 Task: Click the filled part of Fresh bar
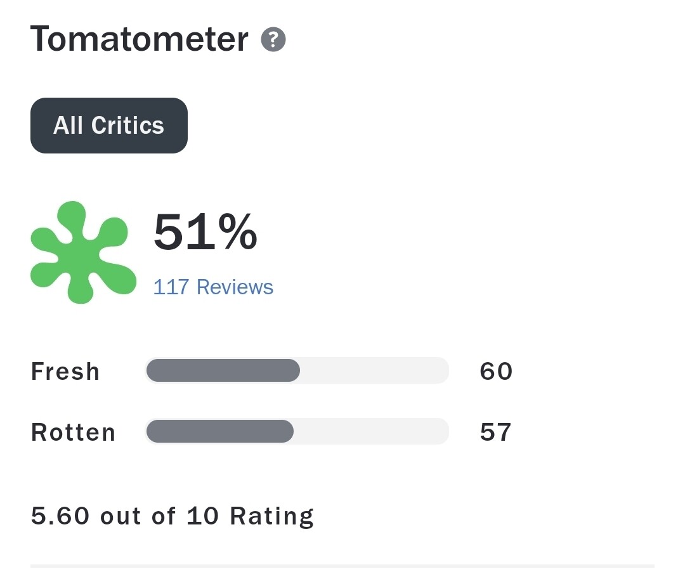click(x=223, y=370)
